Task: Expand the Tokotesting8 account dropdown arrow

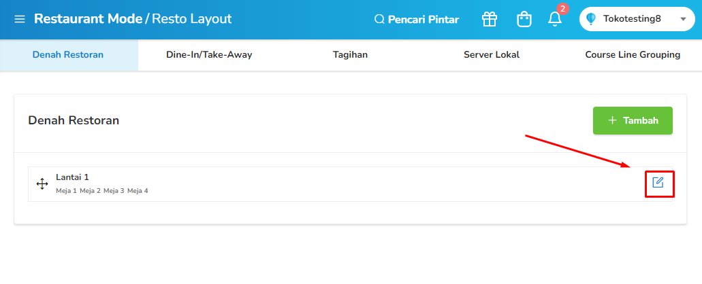Action: click(683, 19)
